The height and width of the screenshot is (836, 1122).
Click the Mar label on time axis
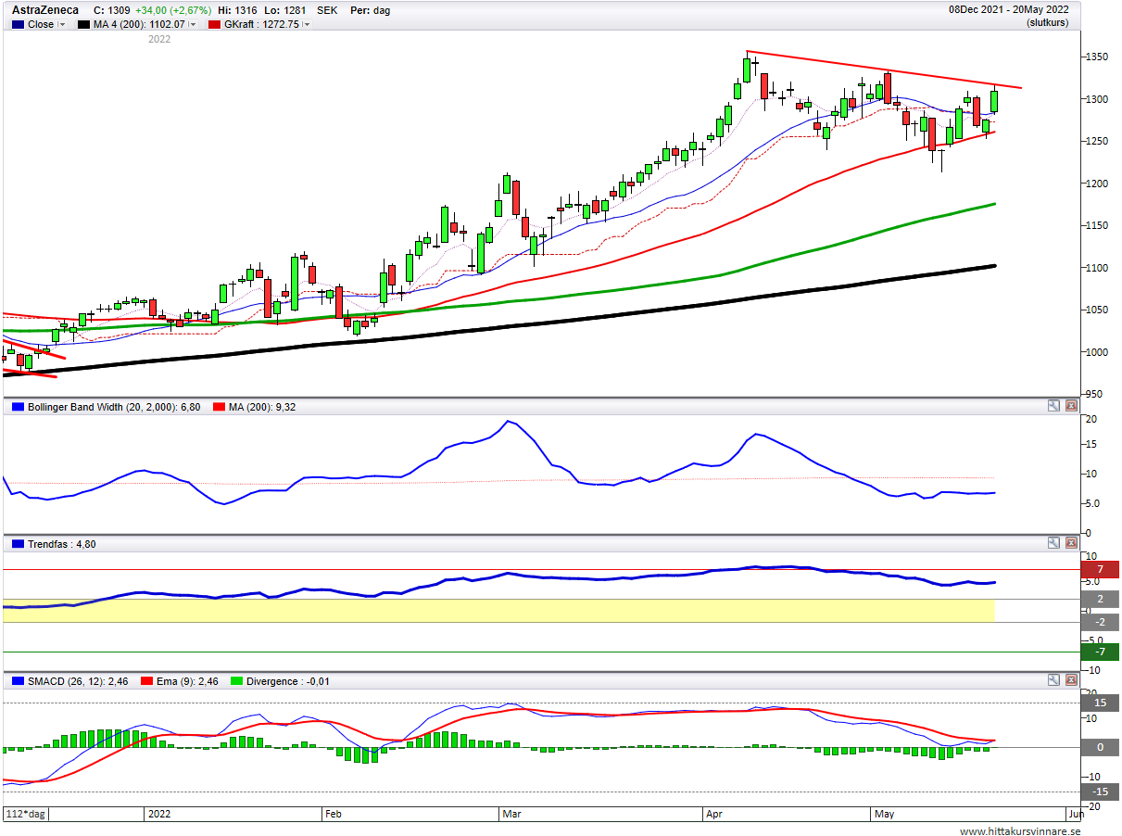click(x=511, y=814)
